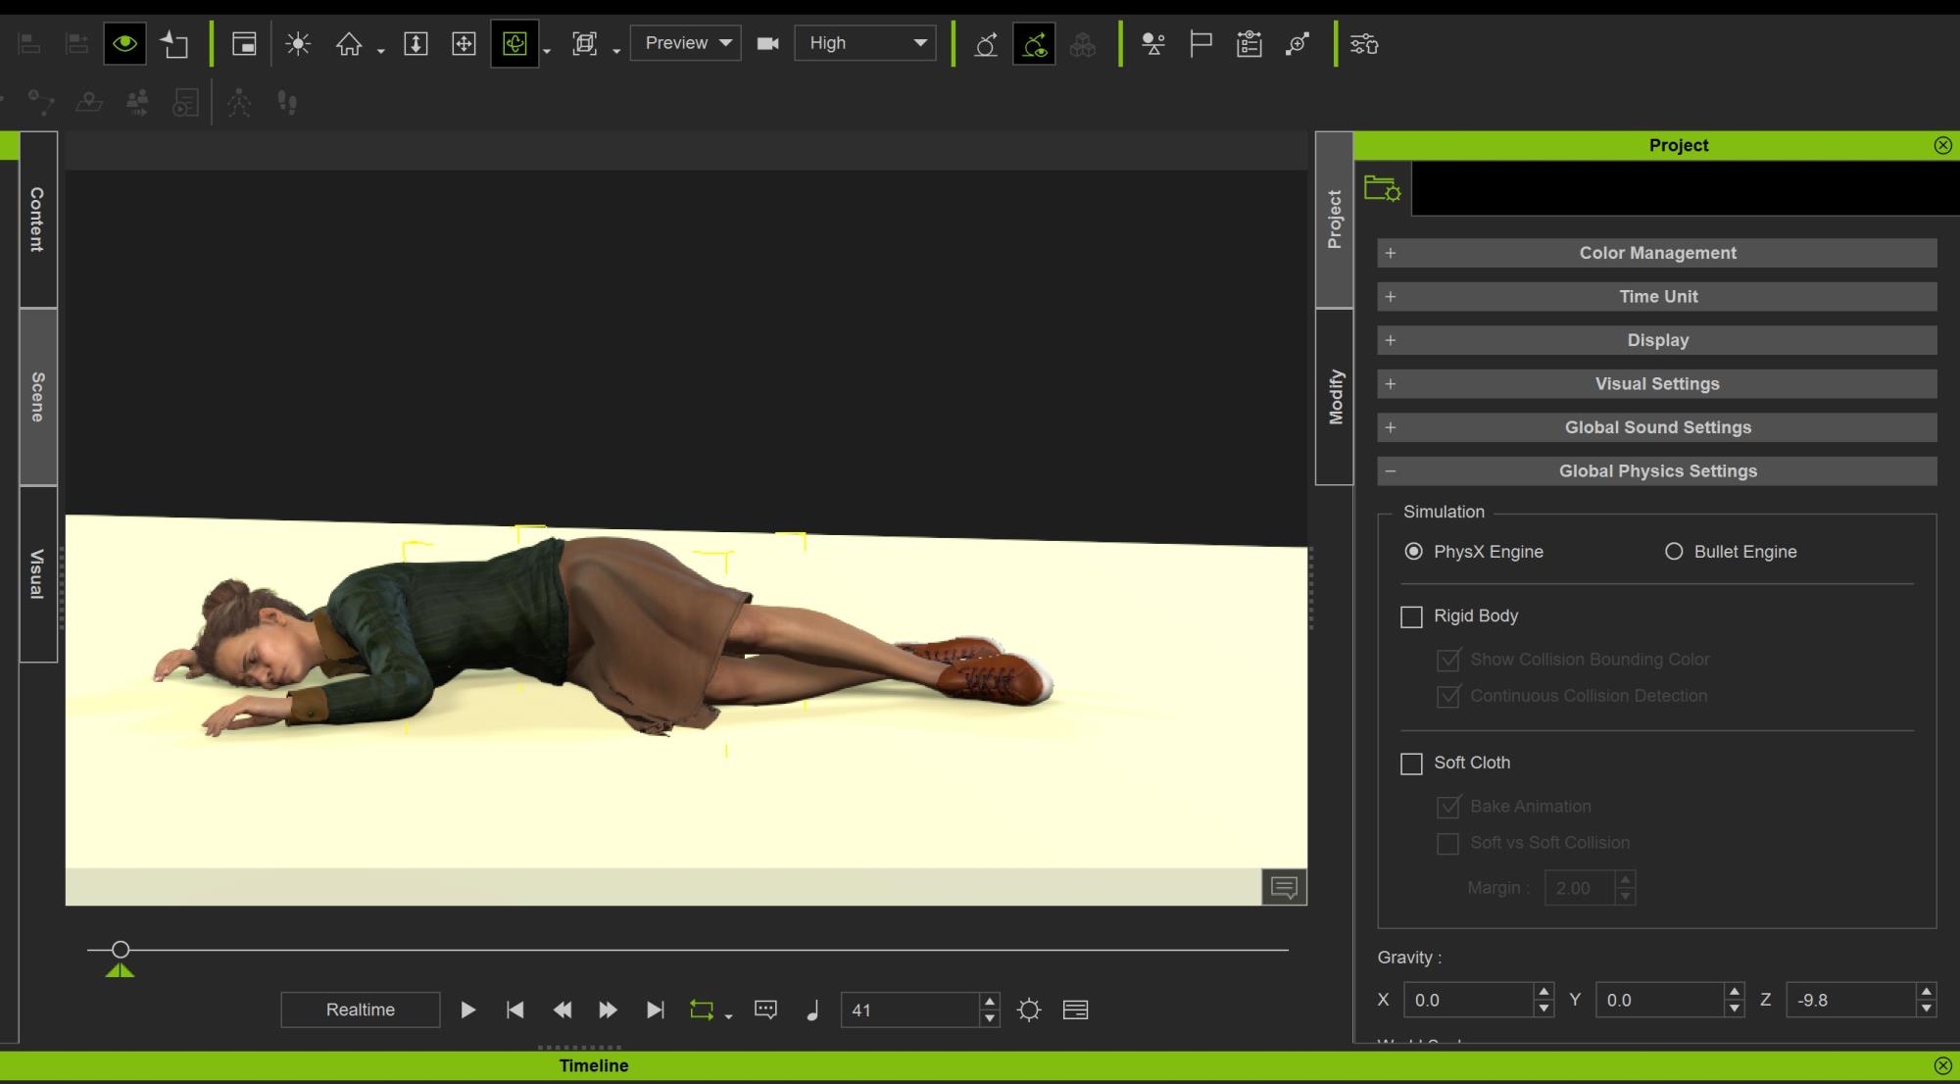
Task: Increase Gravity X with up stepper
Action: click(x=1544, y=991)
